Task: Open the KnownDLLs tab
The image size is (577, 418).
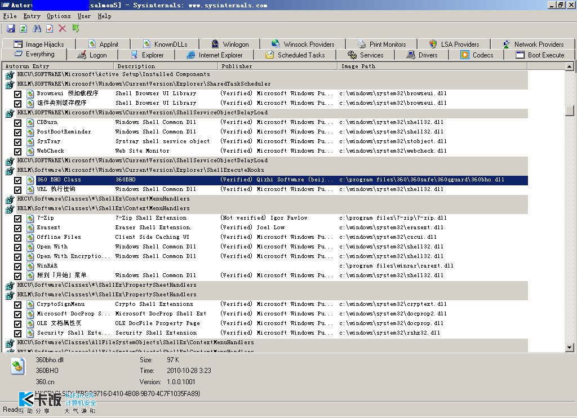Action: [165, 44]
